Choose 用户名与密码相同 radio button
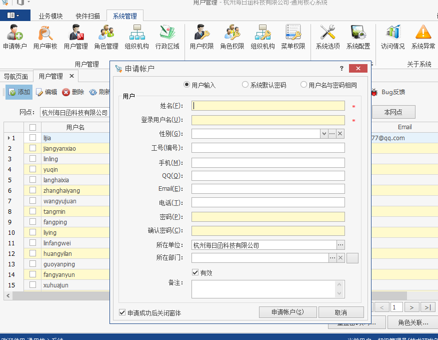The height and width of the screenshot is (340, 438). 304,85
